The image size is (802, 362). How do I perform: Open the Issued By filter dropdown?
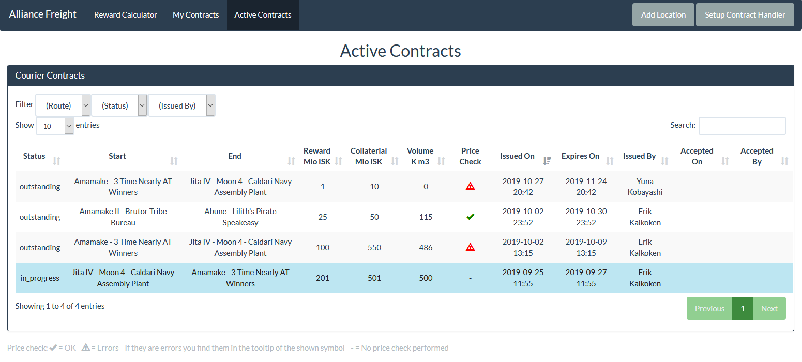pos(182,105)
